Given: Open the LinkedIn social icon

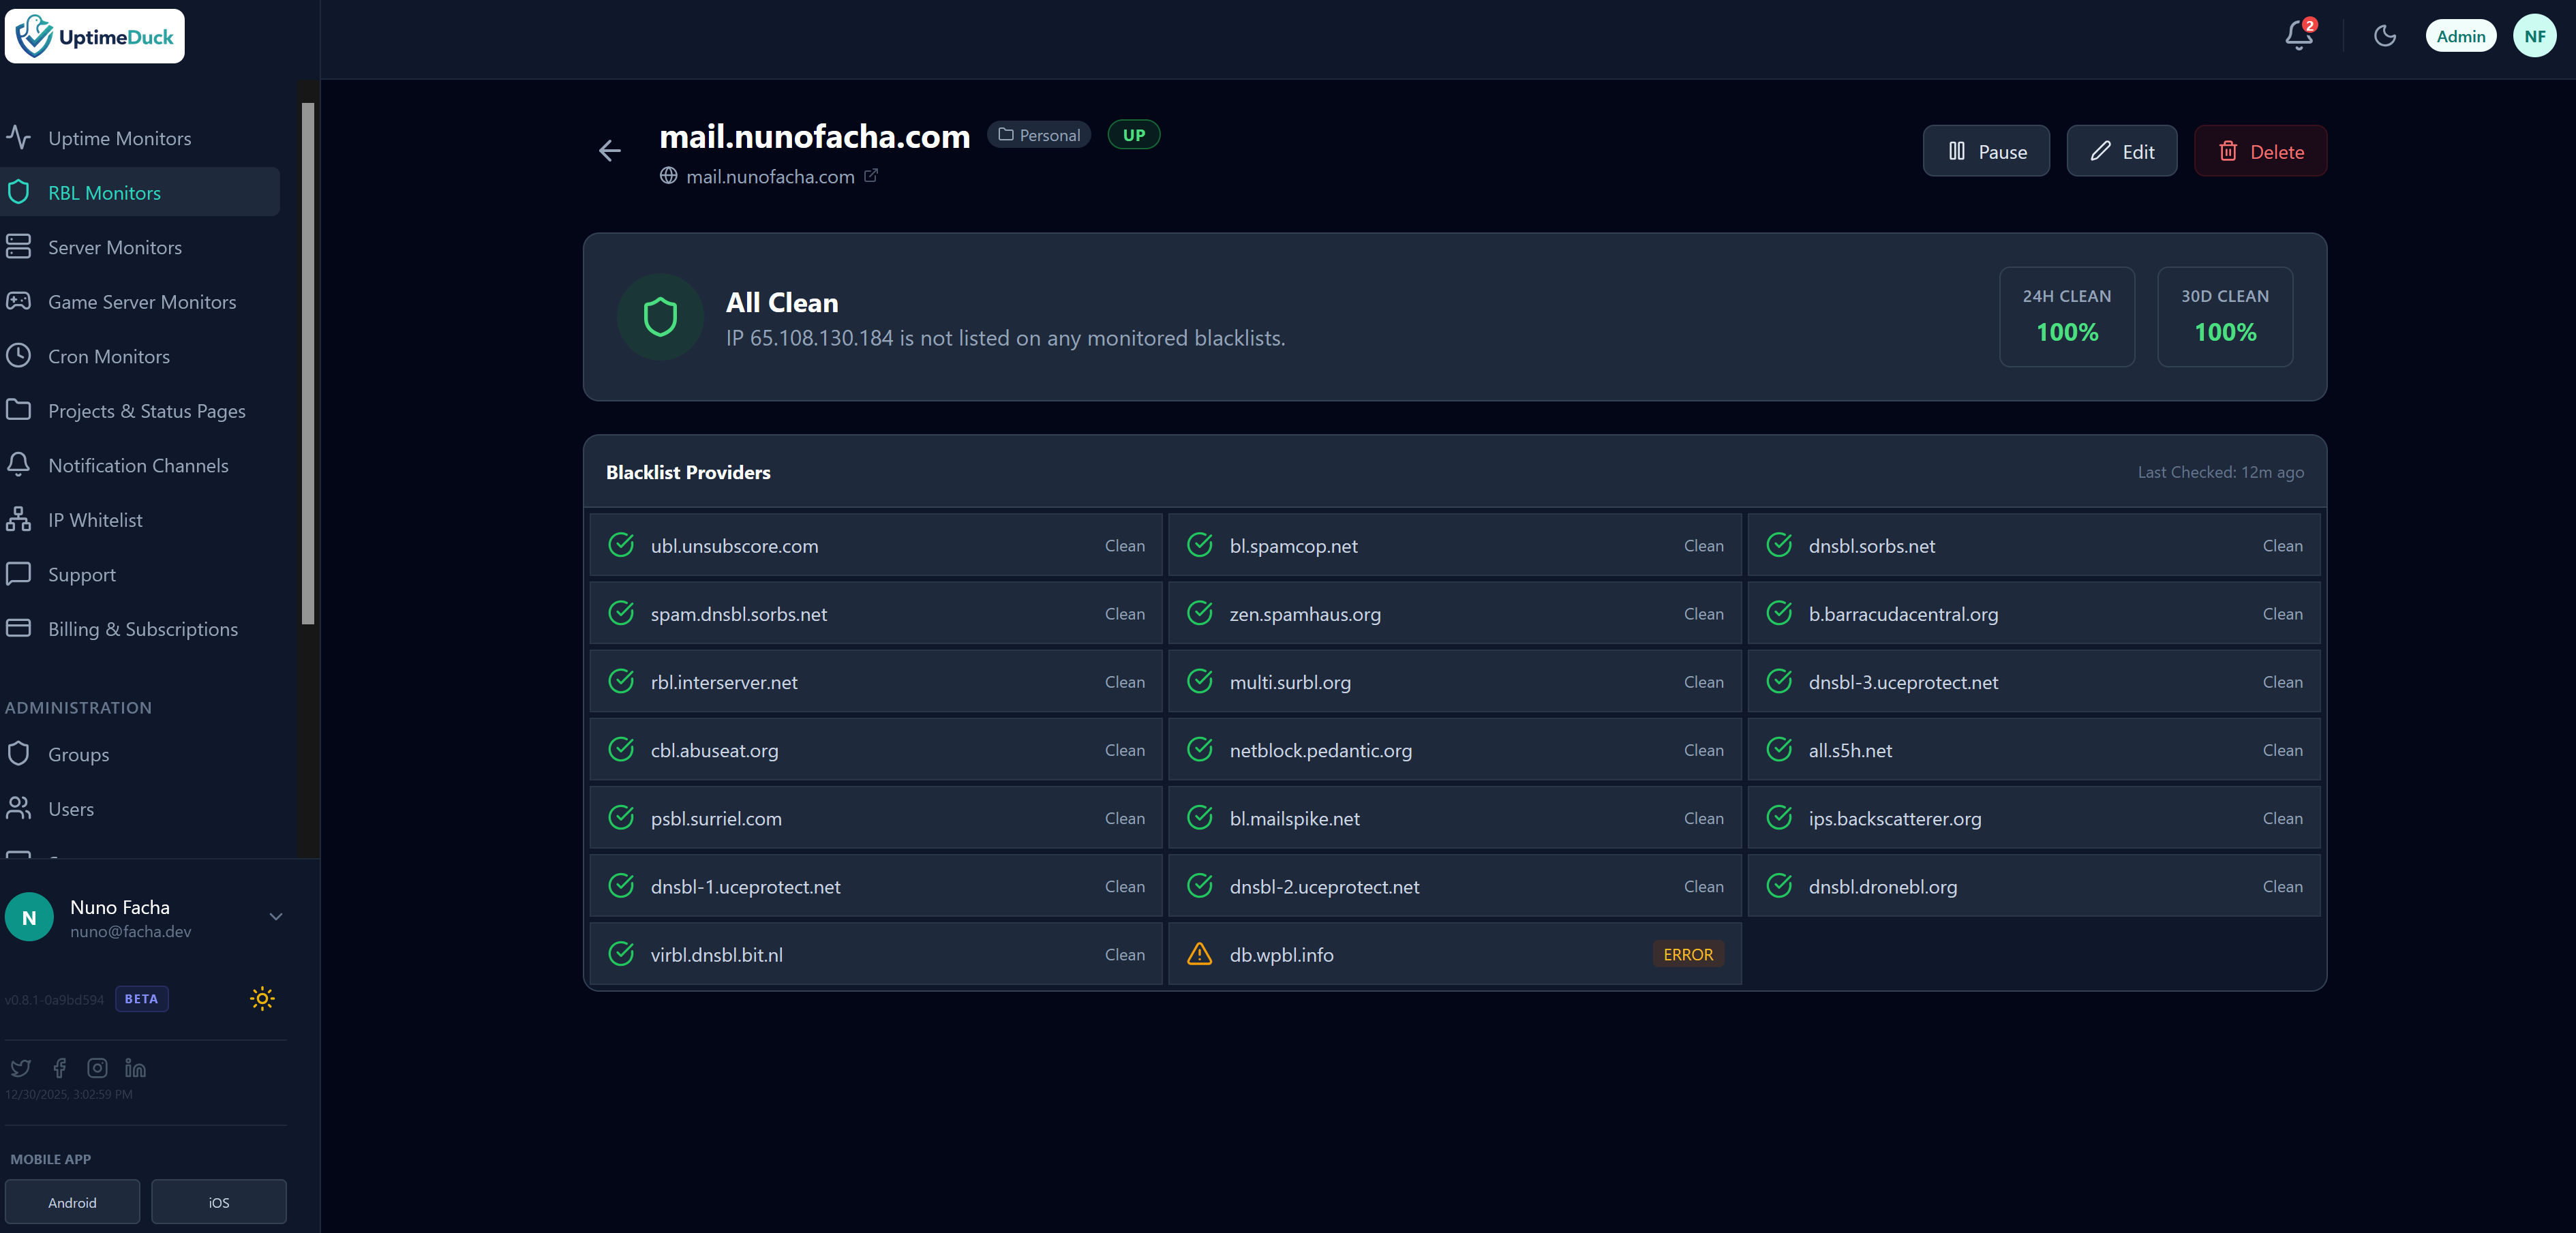Looking at the screenshot, I should click(135, 1068).
